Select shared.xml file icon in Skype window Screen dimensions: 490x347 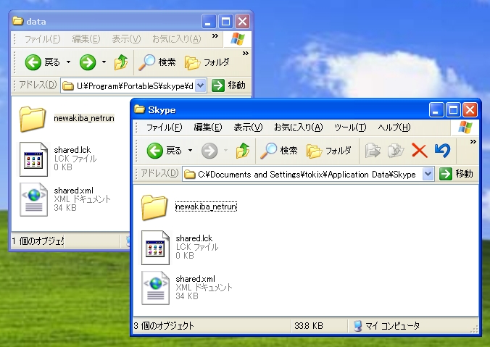(x=155, y=288)
